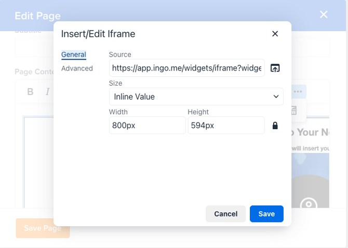
Task: Open the Size dropdown showing Inline Value
Action: (196, 97)
